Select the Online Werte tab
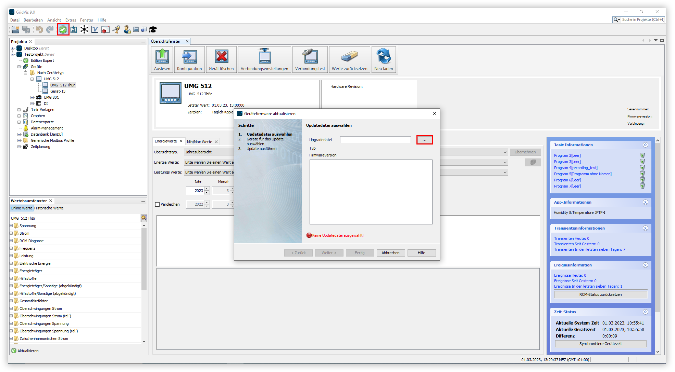 point(22,208)
